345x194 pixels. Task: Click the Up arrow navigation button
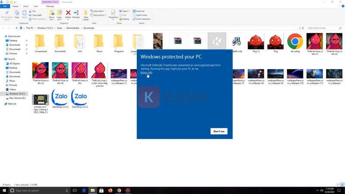pyautogui.click(x=17, y=28)
